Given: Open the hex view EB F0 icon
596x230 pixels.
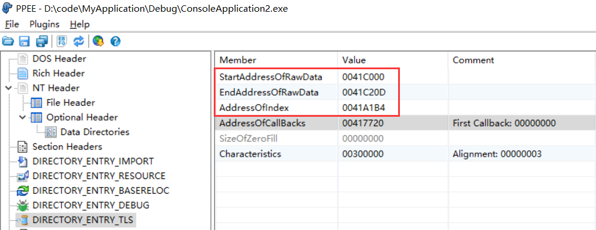Looking at the screenshot, I should tap(62, 41).
